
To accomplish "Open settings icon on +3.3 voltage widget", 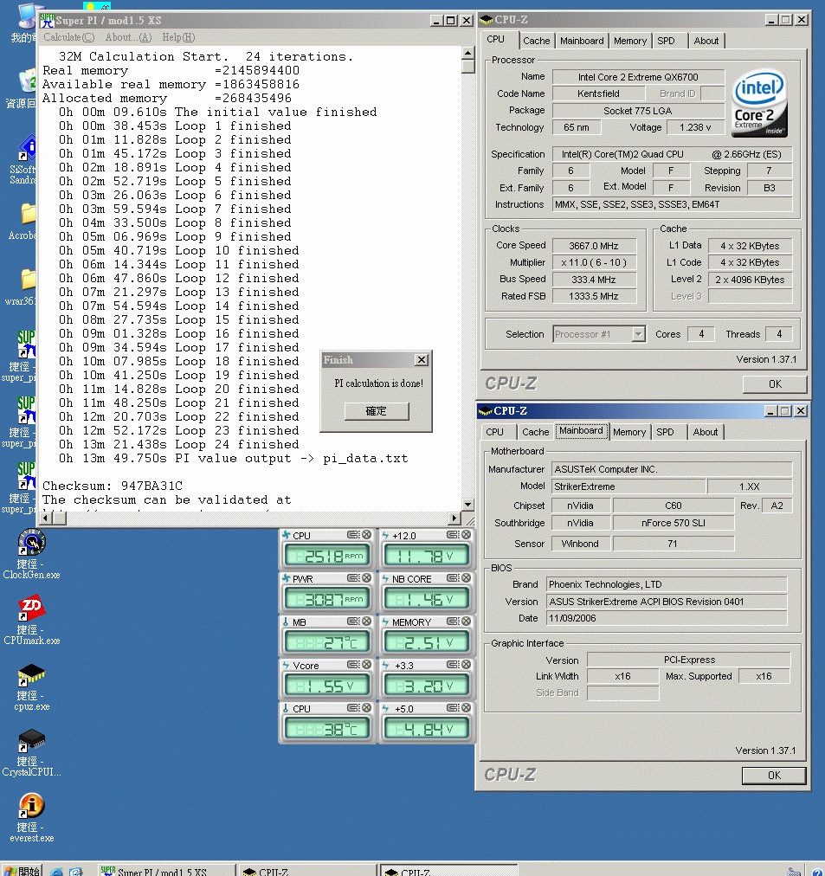I will (453, 664).
